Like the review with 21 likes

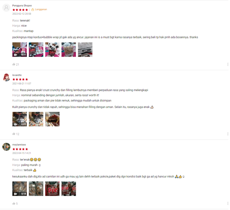pyautogui.click(x=14, y=64)
